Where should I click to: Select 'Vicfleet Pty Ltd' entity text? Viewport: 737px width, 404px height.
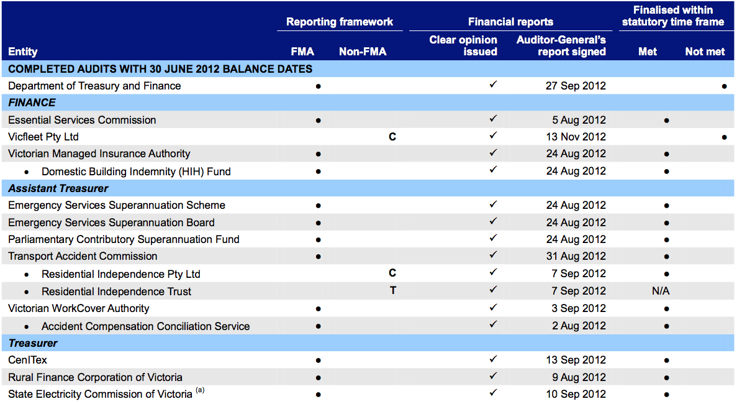click(43, 137)
